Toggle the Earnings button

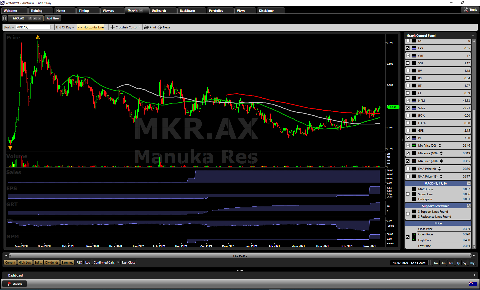pyautogui.click(x=67, y=262)
